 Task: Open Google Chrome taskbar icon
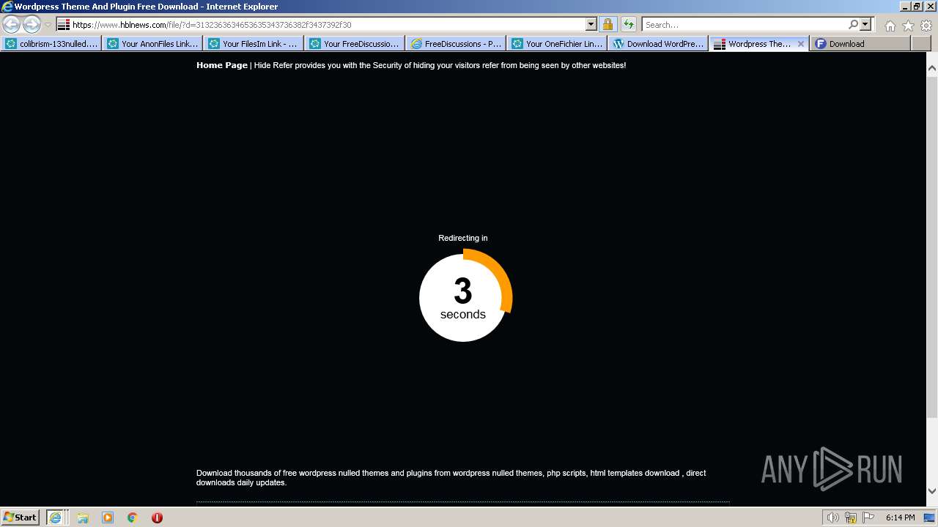coord(133,517)
